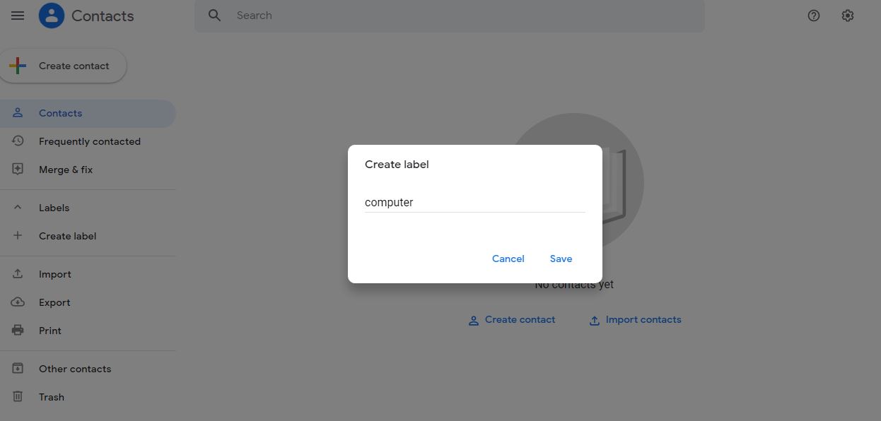
Task: Click the label name field containing computer
Action: pos(474,202)
